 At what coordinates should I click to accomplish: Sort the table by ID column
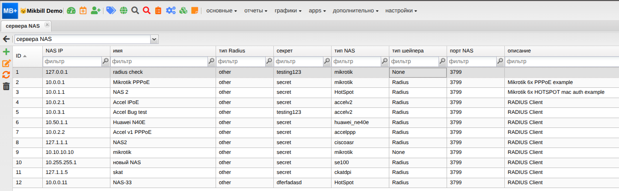(21, 56)
